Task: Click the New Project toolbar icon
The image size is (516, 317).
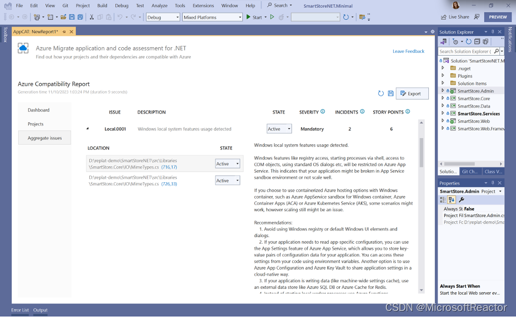Action: click(37, 17)
